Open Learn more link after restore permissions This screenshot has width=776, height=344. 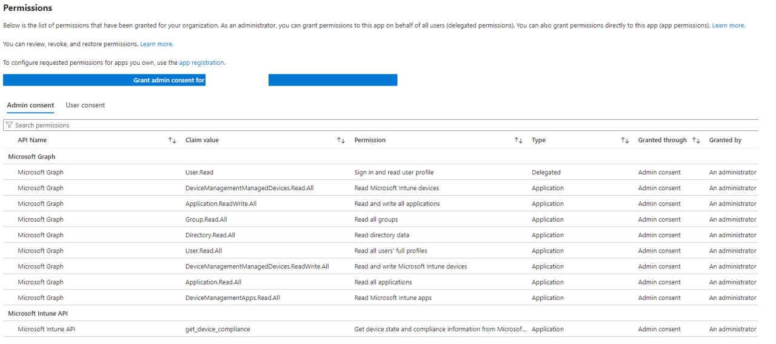[x=156, y=44]
